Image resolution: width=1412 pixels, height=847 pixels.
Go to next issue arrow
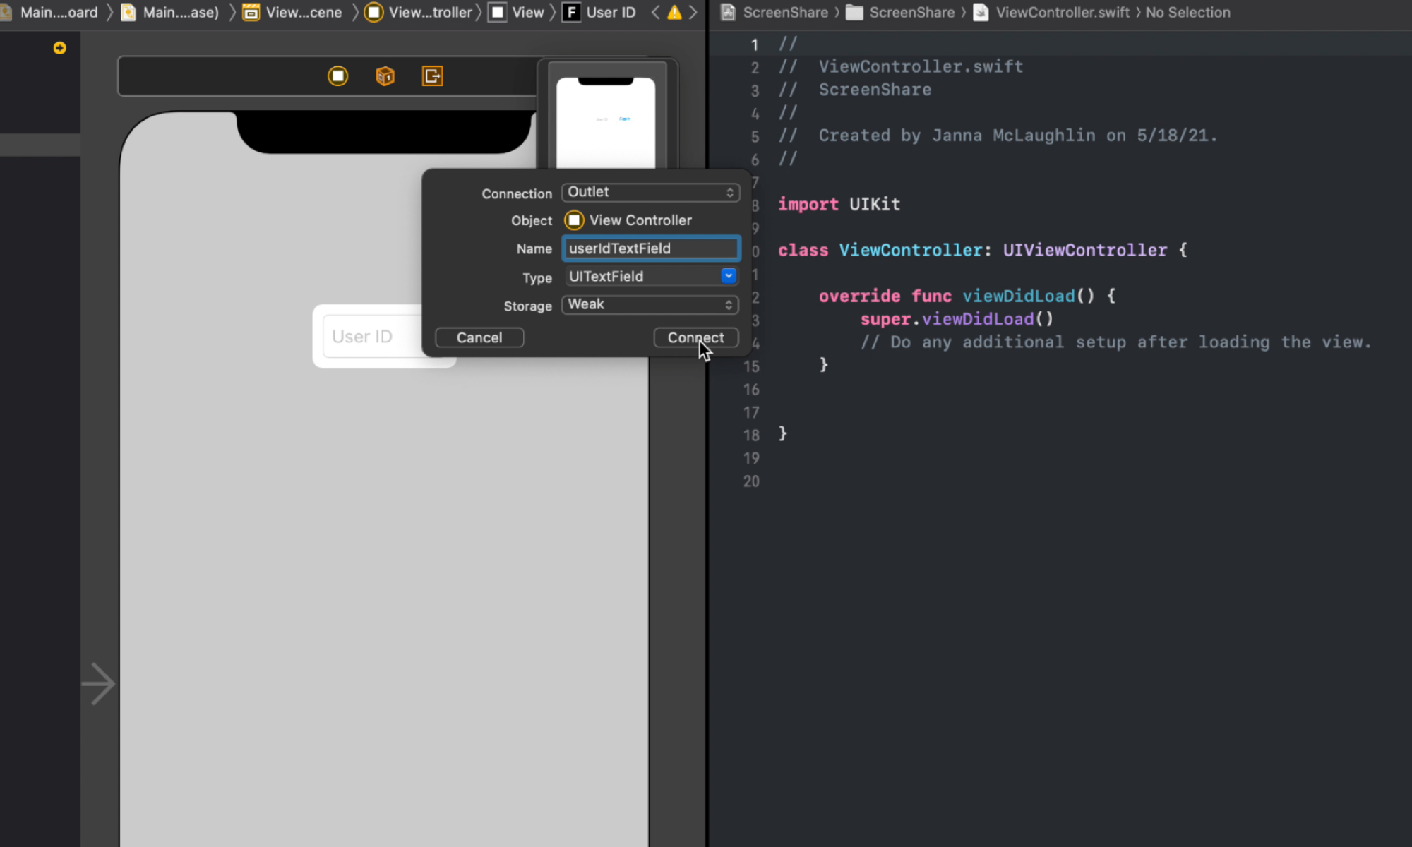click(693, 13)
